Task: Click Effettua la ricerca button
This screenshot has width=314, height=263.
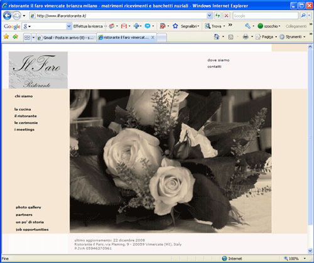Action: pos(88,26)
